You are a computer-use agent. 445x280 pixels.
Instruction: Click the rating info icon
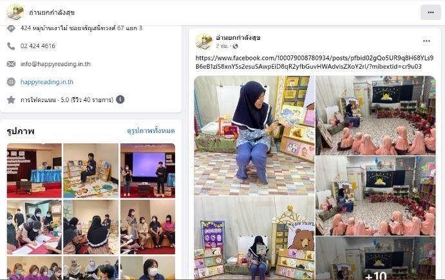120,100
